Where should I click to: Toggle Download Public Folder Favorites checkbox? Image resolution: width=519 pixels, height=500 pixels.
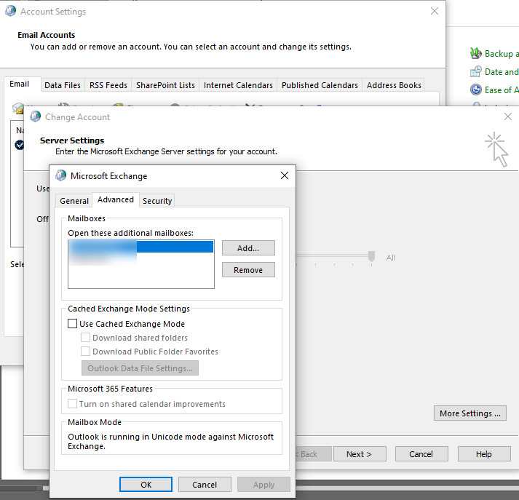85,351
